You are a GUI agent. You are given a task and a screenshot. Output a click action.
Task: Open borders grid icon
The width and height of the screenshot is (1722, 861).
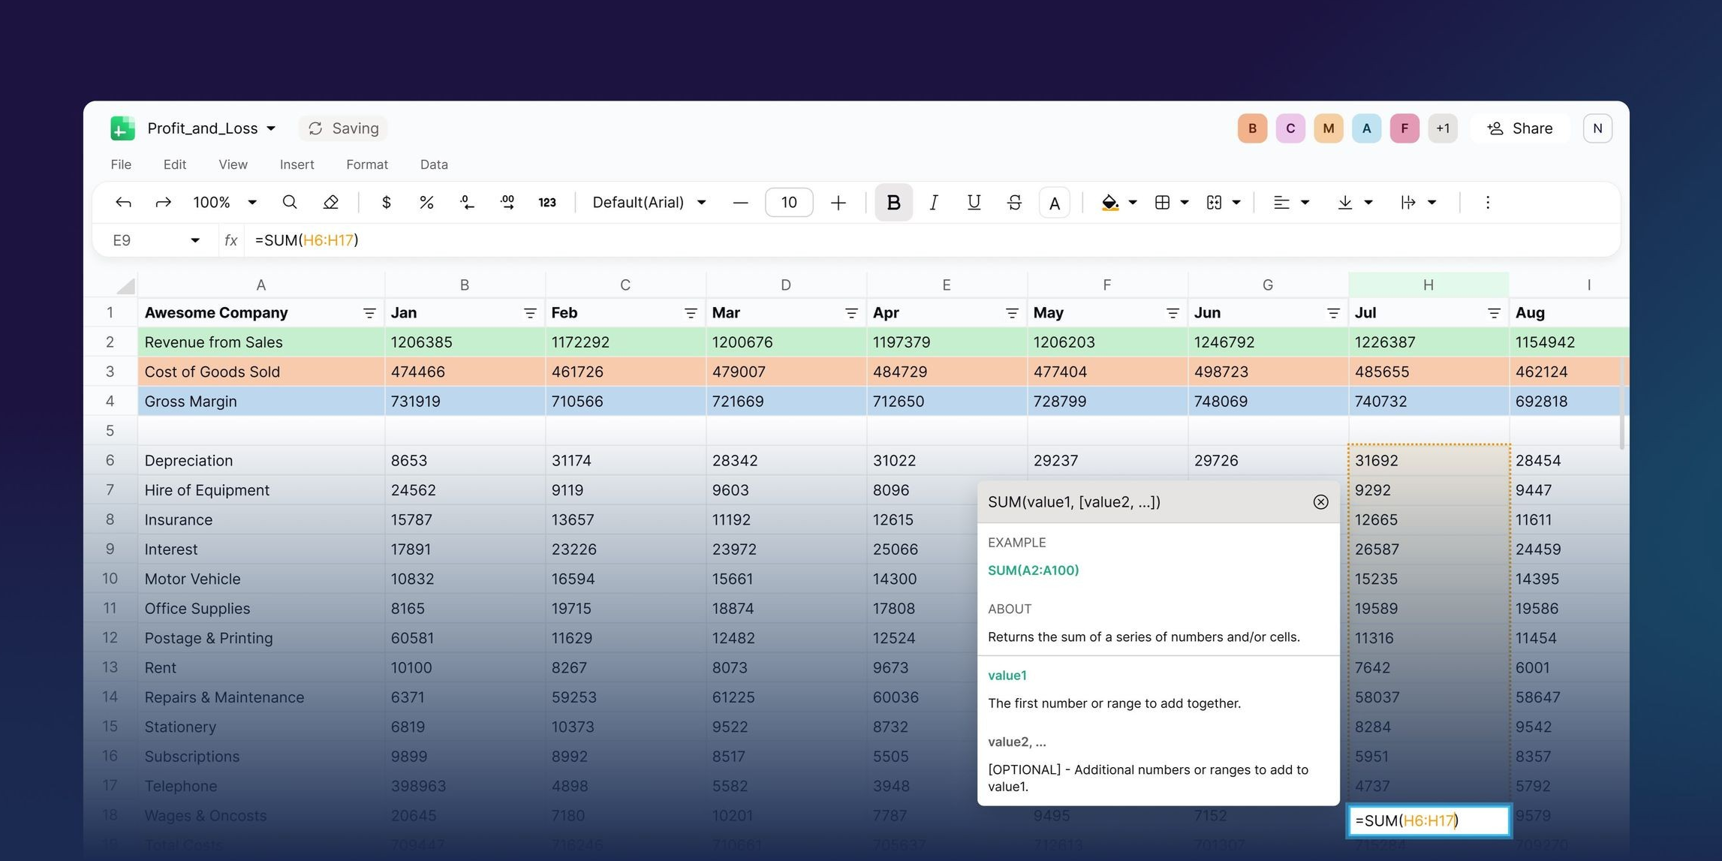coord(1162,203)
